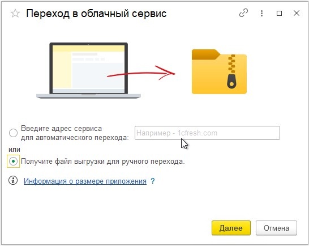Click the 'Получите файл выгрузки' label text
This screenshot has height=246, width=309.
(102, 162)
